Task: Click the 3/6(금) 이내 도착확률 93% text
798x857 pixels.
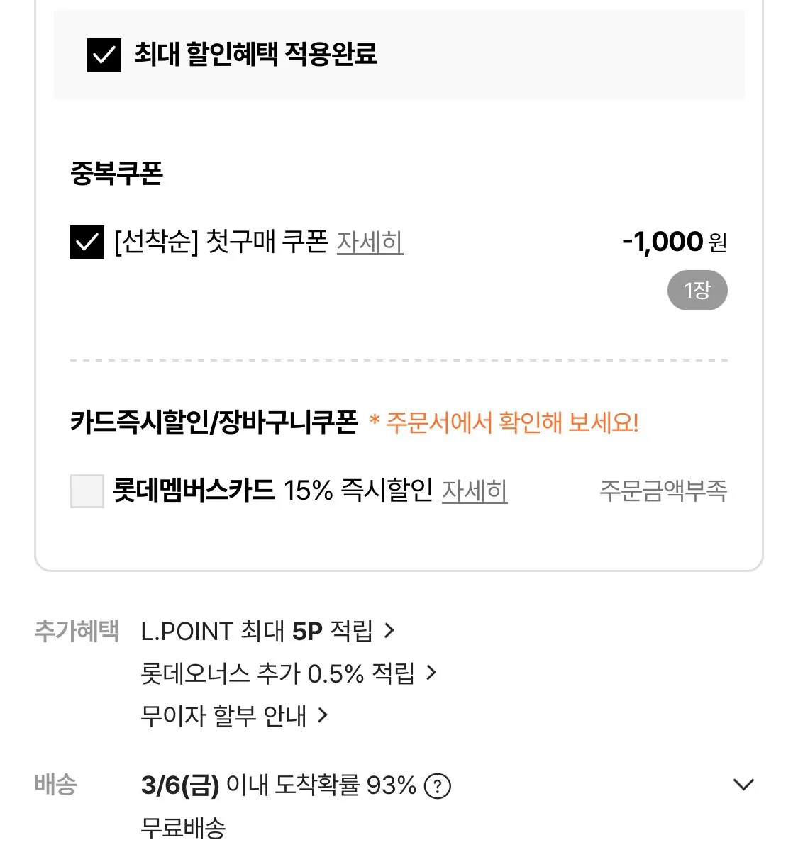Action: pyautogui.click(x=278, y=785)
